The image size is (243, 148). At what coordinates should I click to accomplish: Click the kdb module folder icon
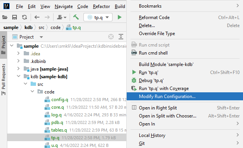26,76
